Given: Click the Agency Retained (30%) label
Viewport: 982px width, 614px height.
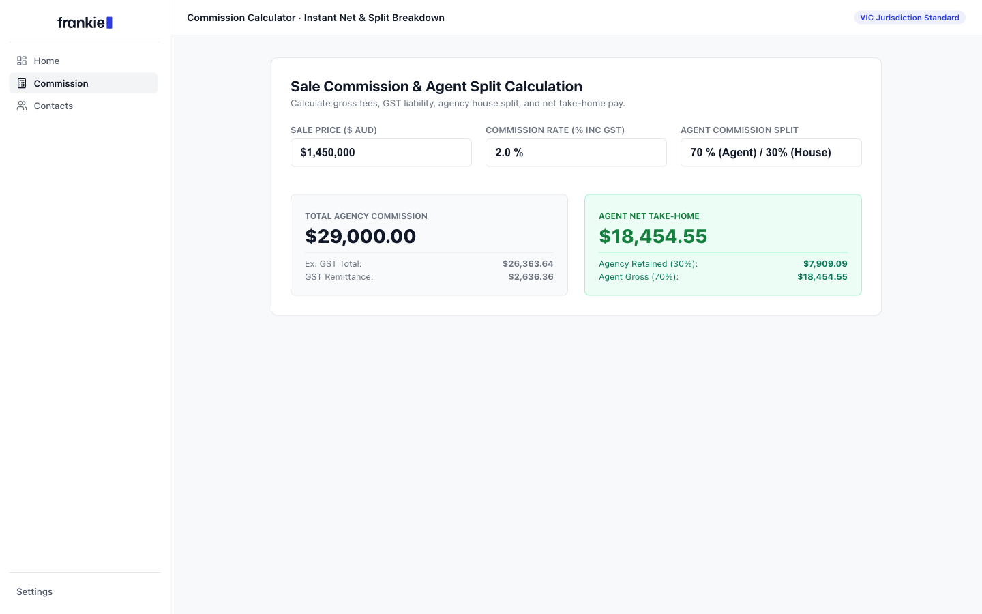Looking at the screenshot, I should 648,264.
